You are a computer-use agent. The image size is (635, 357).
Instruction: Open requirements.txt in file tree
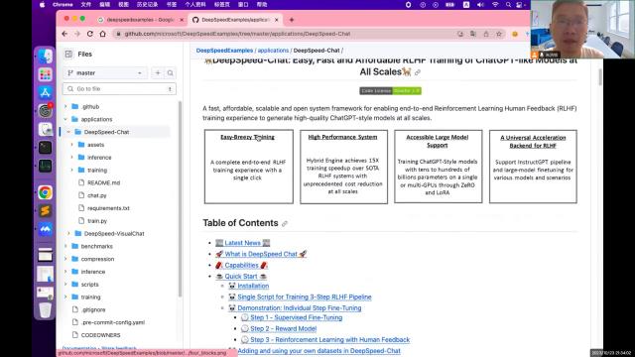point(108,208)
